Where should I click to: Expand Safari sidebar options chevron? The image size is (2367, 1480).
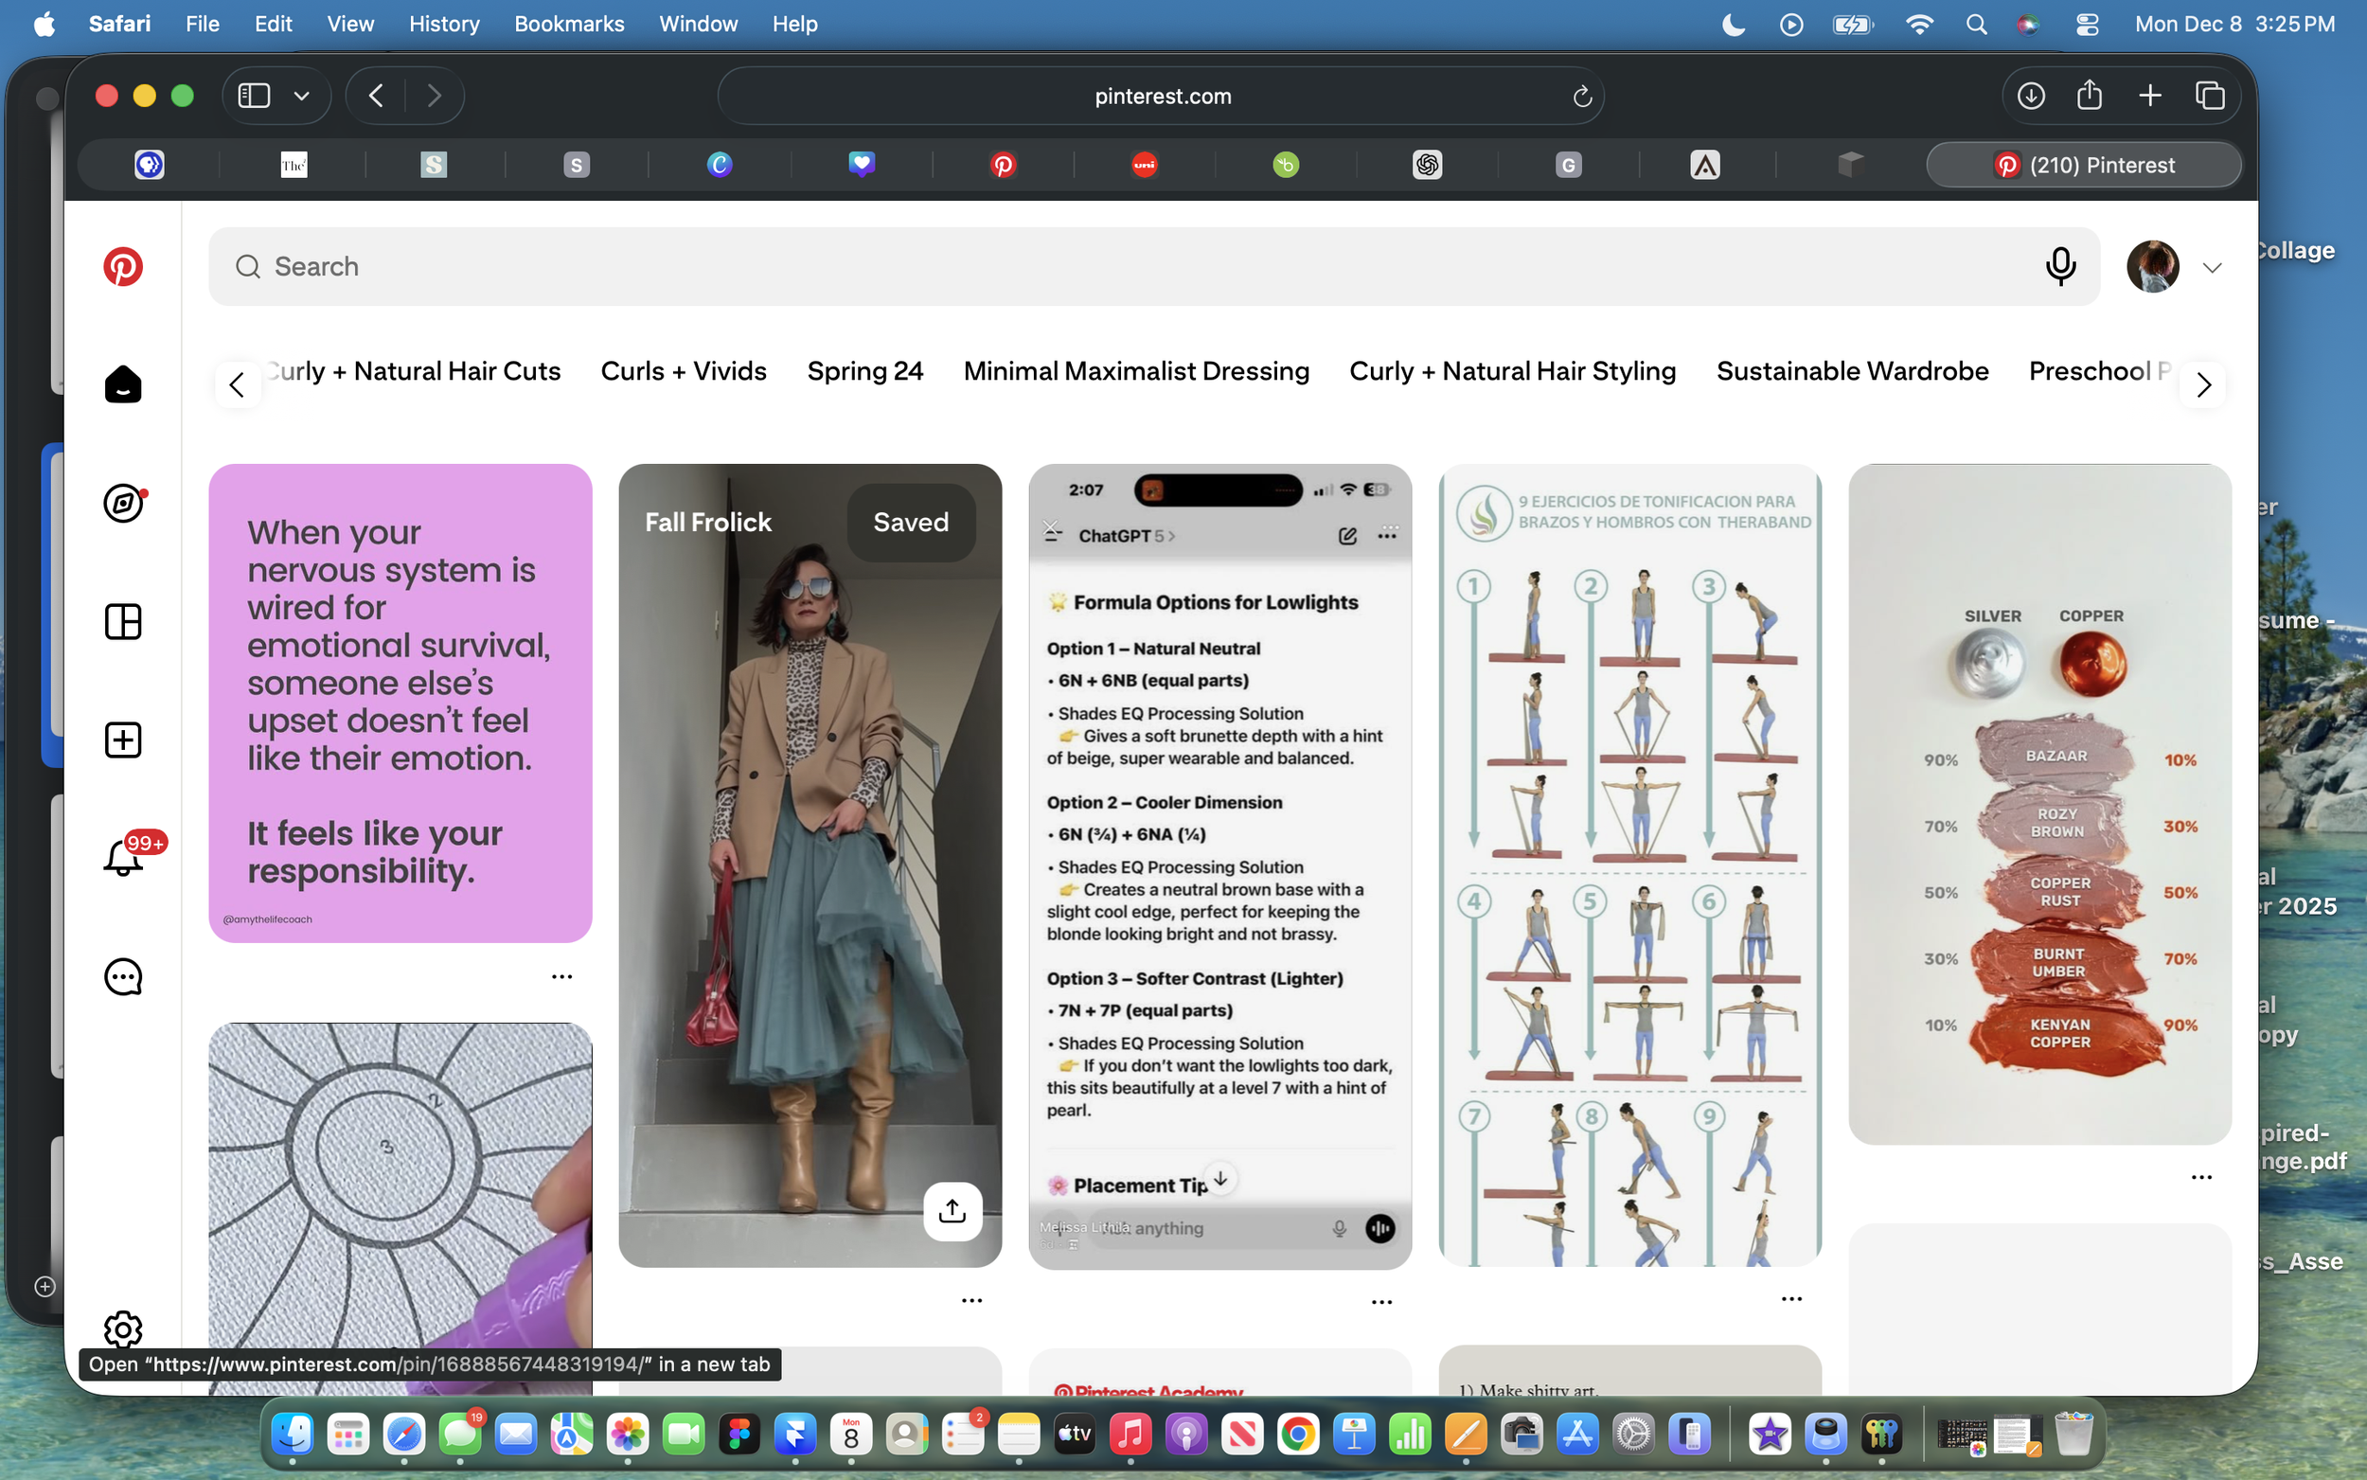point(301,96)
